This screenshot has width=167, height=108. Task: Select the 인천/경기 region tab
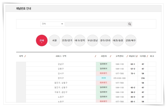(67, 41)
